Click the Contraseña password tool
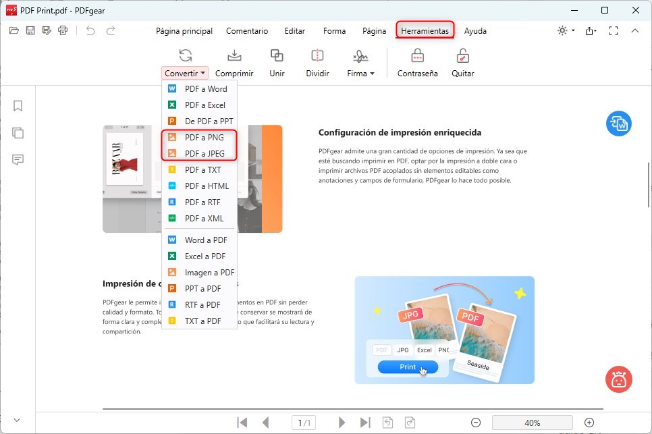This screenshot has width=652, height=434. click(x=418, y=63)
